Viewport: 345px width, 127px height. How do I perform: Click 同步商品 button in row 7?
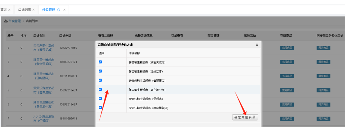(324, 119)
